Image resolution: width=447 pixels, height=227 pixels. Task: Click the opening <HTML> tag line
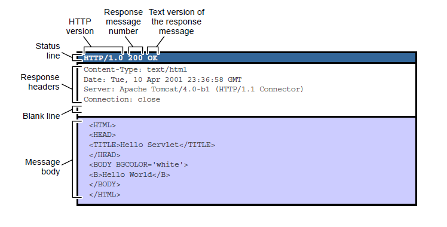pos(102,125)
